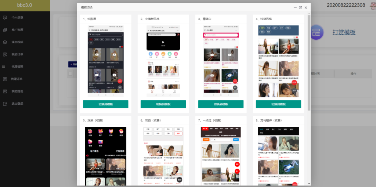Minimize the 模板切换 dialog
376x187 pixels.
(295, 7)
